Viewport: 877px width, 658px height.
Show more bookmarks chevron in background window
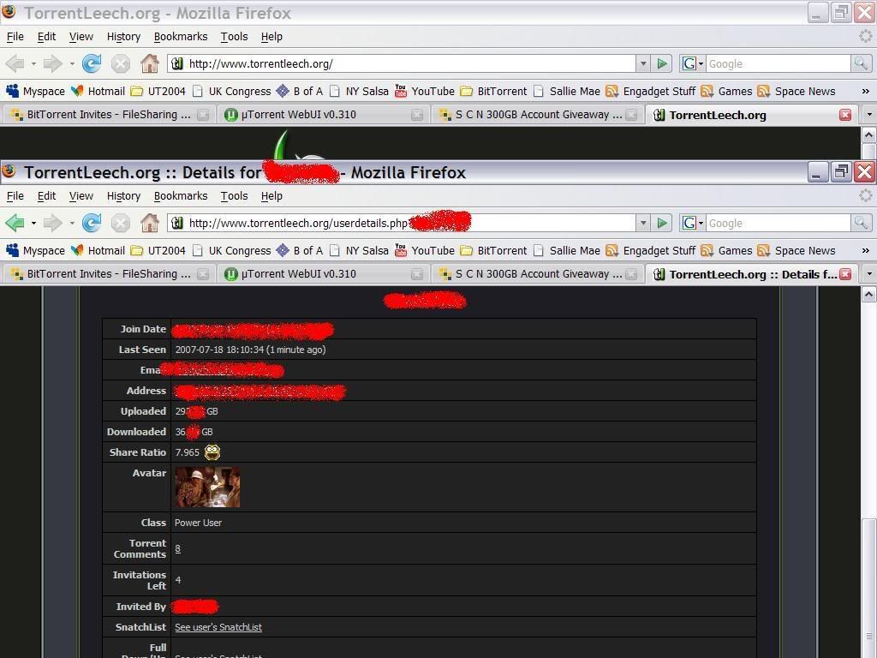(865, 91)
